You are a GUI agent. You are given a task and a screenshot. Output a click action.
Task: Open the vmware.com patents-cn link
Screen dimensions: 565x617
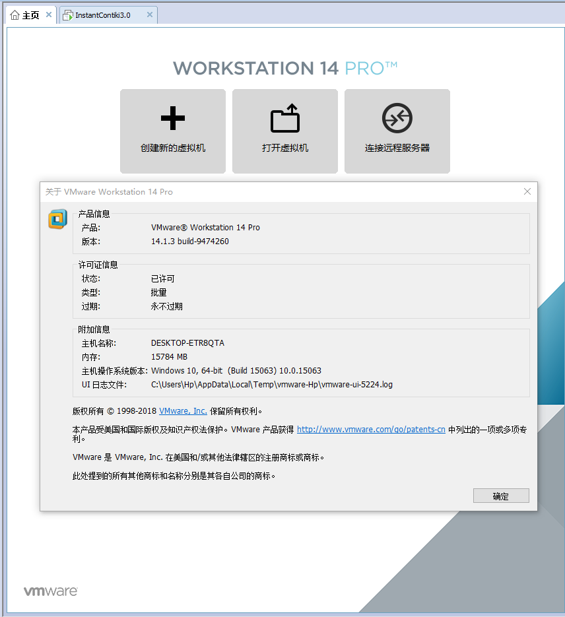point(371,430)
